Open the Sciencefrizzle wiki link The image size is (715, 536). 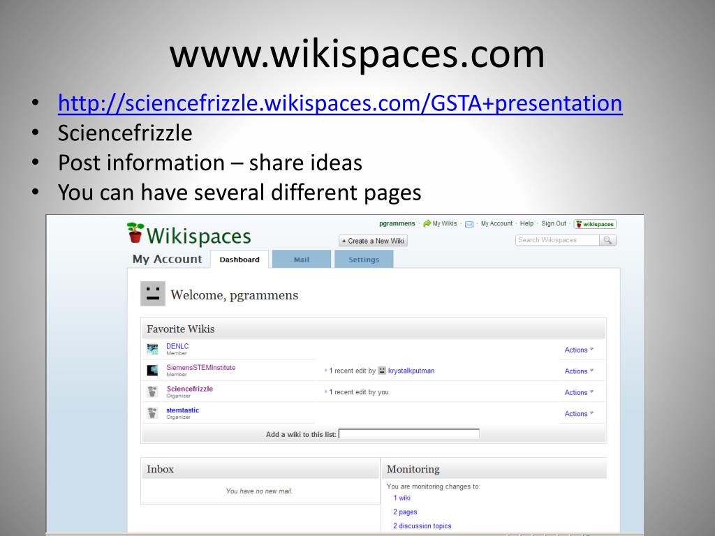pos(190,389)
